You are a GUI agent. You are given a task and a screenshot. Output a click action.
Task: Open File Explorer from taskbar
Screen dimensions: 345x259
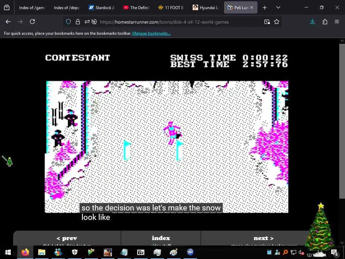pos(41,252)
